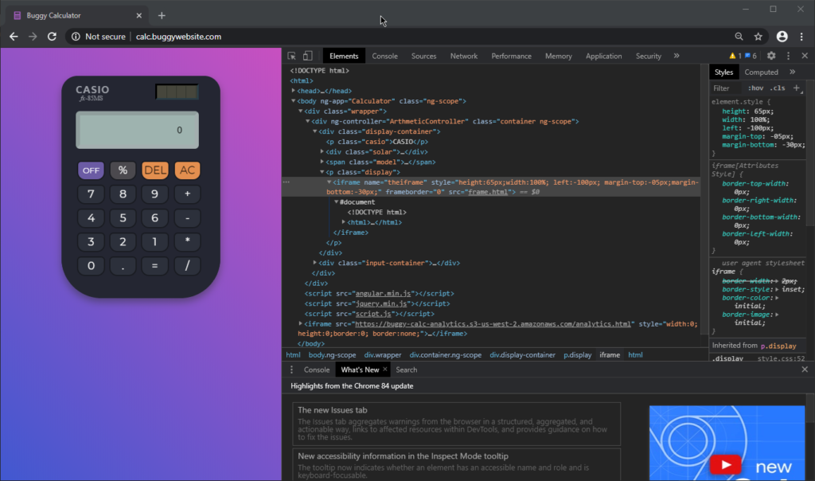Open the Chrome three-dot menu
The image size is (815, 481).
pos(801,37)
